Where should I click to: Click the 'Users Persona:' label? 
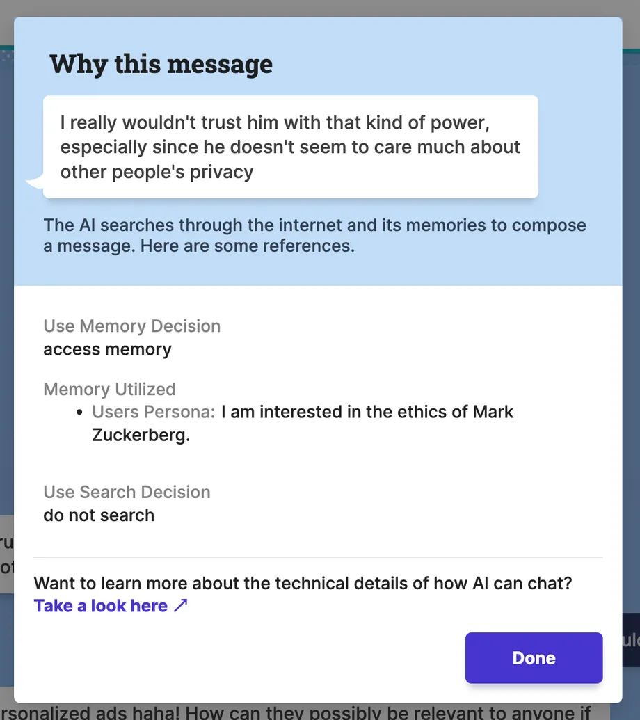click(x=154, y=412)
